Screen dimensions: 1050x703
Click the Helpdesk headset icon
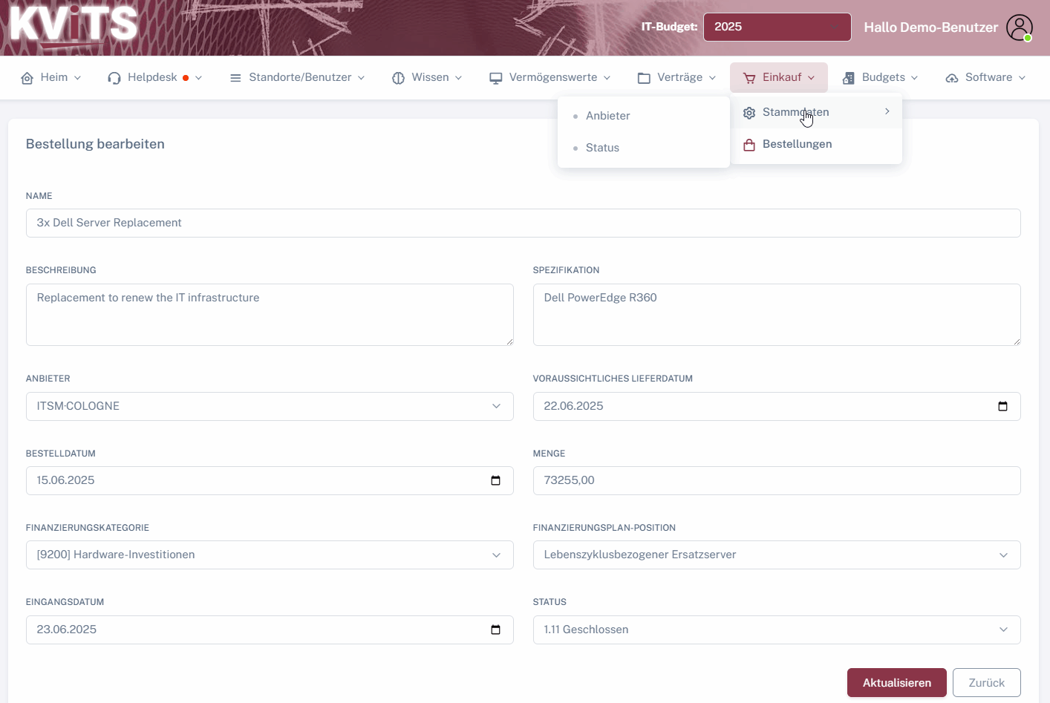114,78
